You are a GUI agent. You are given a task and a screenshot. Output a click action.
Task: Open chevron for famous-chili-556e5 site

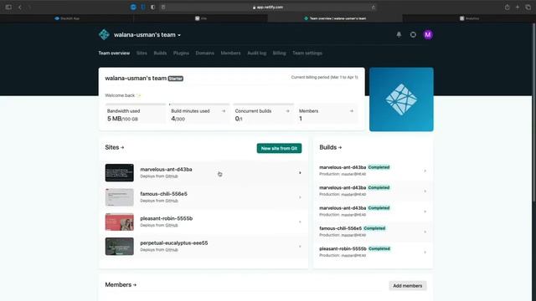300,197
